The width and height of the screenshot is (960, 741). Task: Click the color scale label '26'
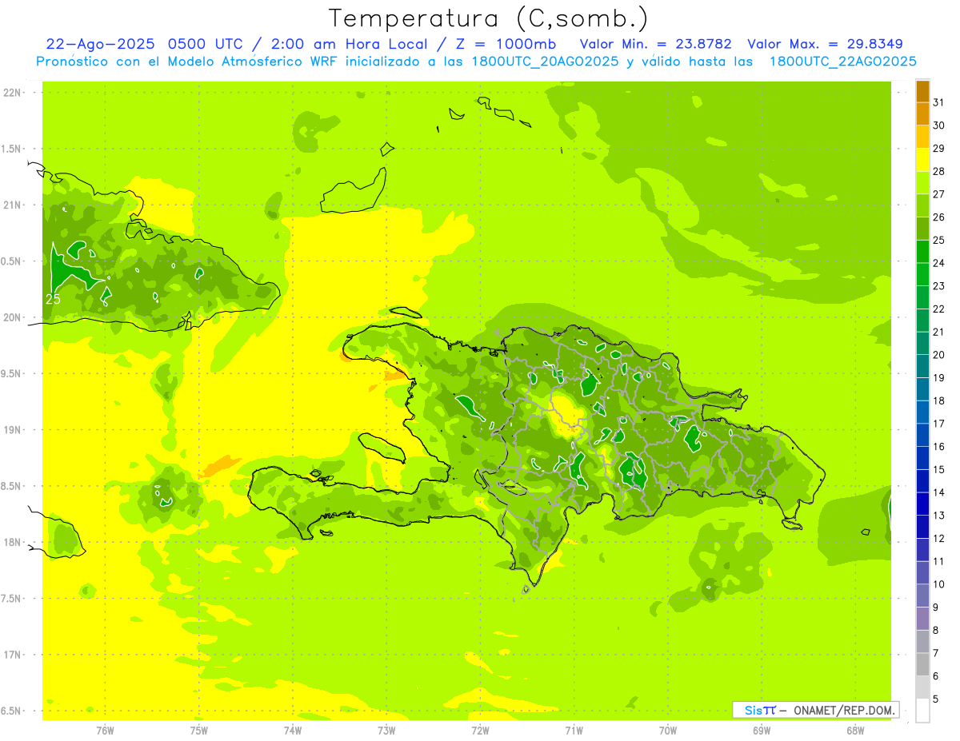939,217
